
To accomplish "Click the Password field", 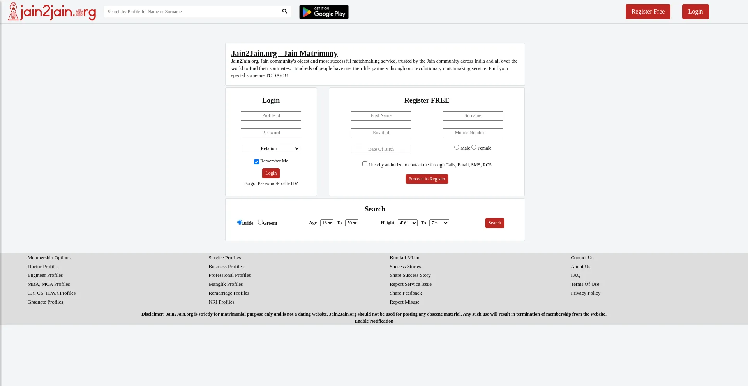I will tap(271, 133).
